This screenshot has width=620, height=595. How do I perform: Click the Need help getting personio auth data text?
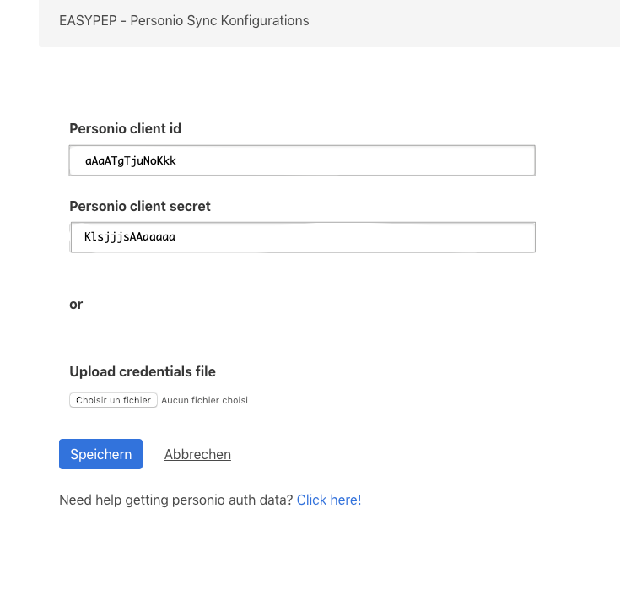coord(176,500)
